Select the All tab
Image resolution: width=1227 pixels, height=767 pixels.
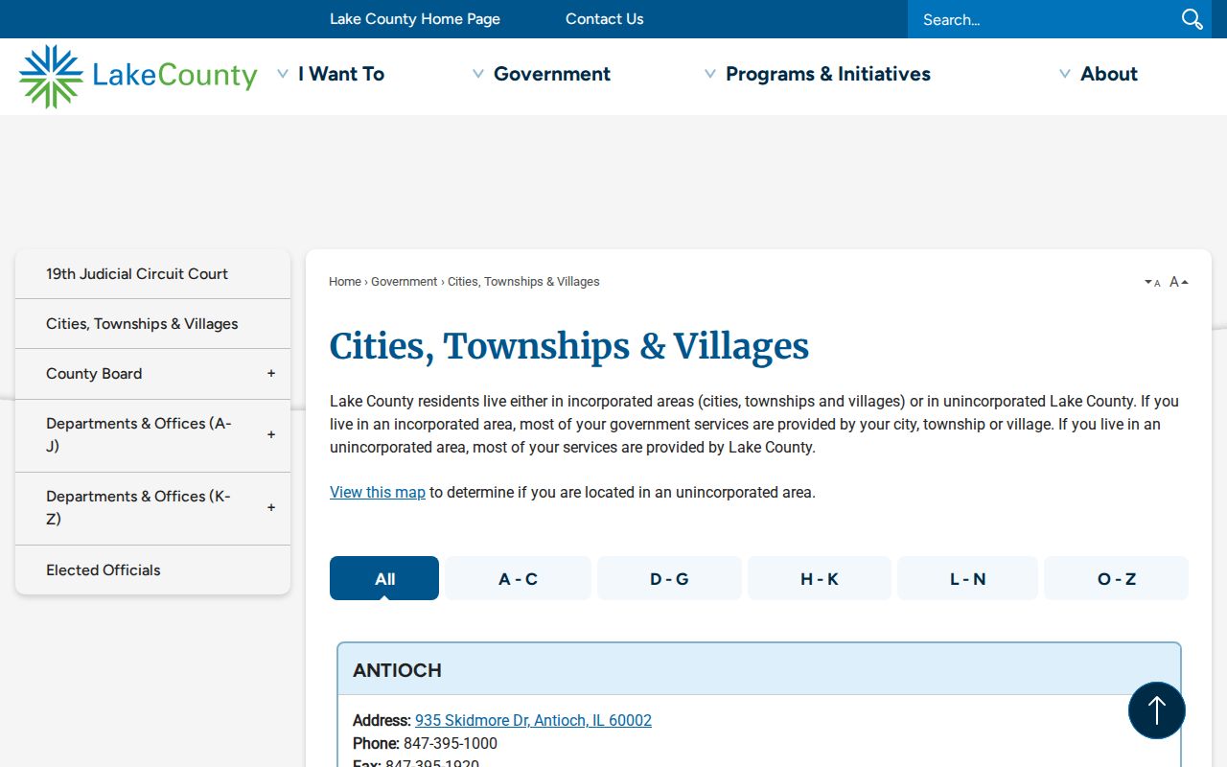384,578
